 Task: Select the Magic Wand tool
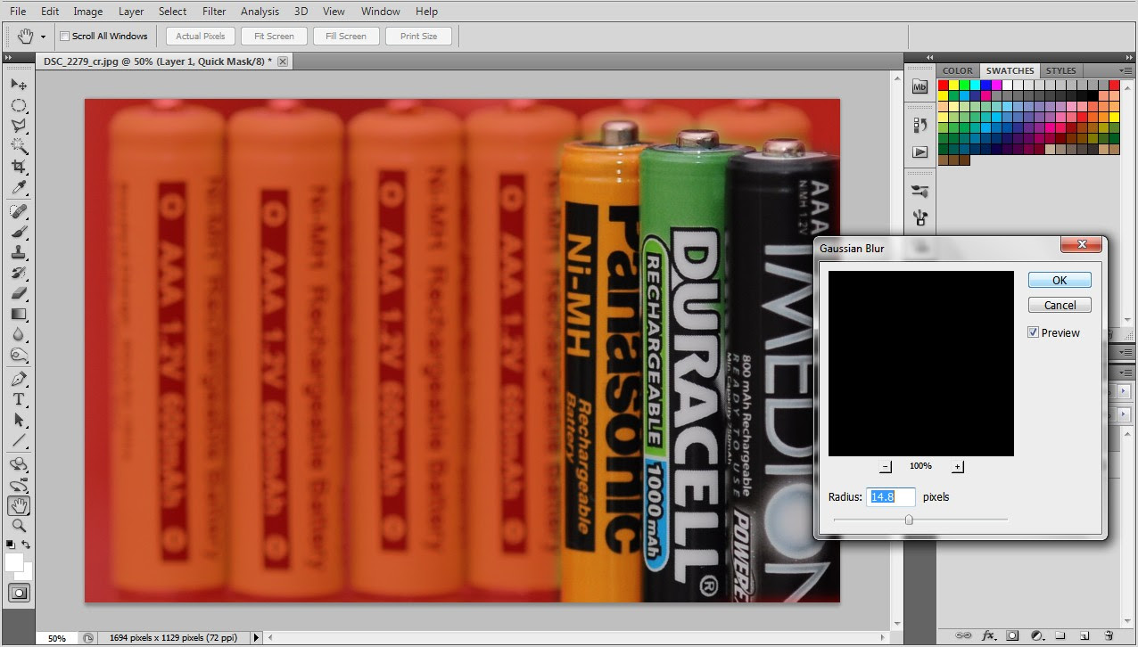click(19, 146)
